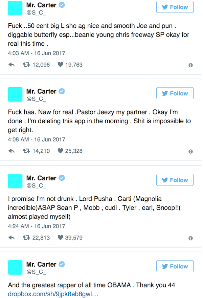Like the tweet with 25,328 likes
203x298 pixels.
tap(61, 151)
